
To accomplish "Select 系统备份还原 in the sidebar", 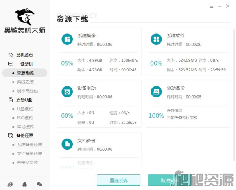I will click(x=29, y=144).
